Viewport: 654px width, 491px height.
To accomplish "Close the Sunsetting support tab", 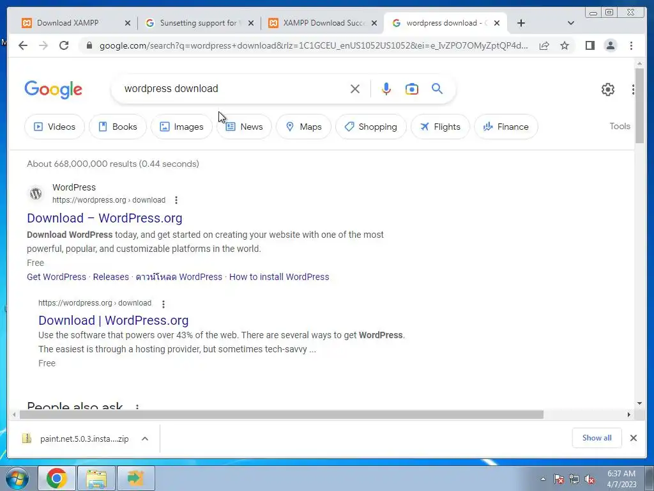I will (x=250, y=23).
